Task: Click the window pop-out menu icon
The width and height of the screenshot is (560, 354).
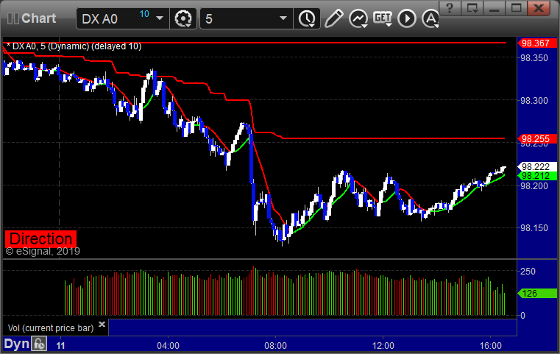Action: [x=472, y=8]
